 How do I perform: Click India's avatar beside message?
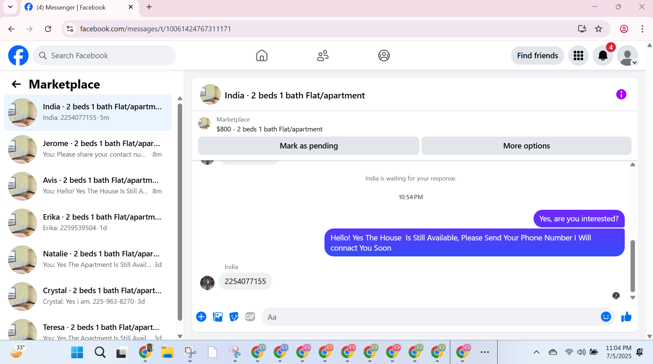207,283
